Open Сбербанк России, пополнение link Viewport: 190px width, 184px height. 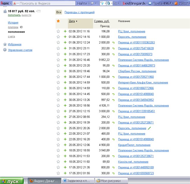pos(137,71)
